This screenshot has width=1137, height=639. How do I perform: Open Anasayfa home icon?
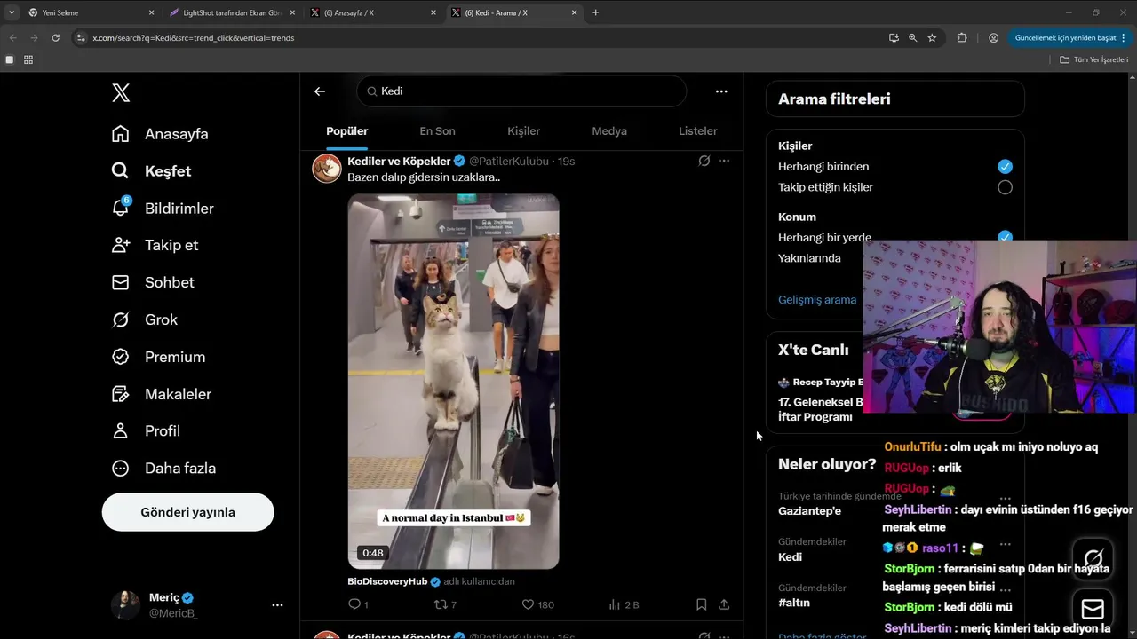pyautogui.click(x=121, y=134)
